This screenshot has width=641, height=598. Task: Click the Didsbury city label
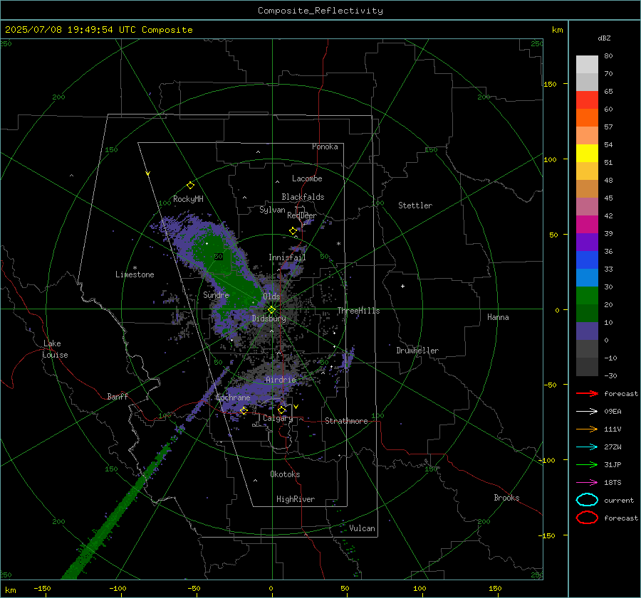[x=269, y=319]
